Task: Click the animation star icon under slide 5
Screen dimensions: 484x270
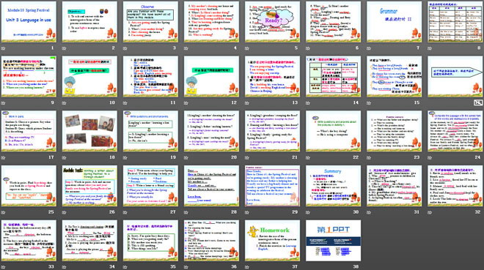Action: tap(247, 48)
